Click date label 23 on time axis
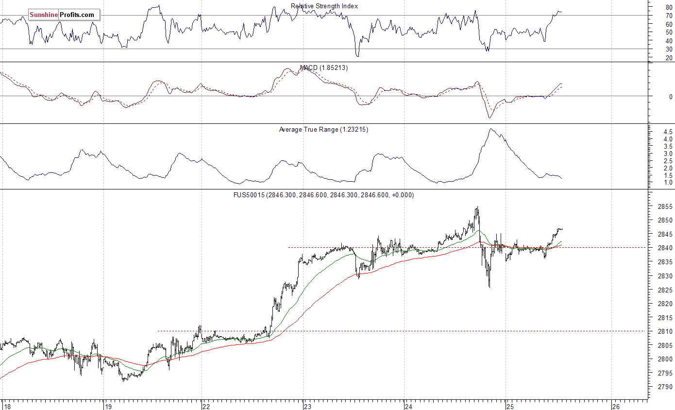This screenshot has height=410, width=675. coord(307,406)
